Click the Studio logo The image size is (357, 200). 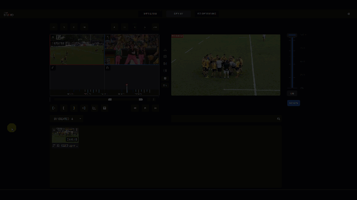pyautogui.click(x=8, y=14)
